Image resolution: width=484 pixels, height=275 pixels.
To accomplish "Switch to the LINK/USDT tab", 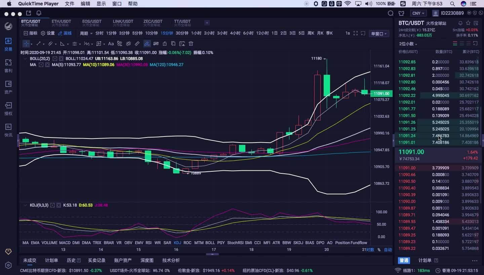I will pos(123,23).
